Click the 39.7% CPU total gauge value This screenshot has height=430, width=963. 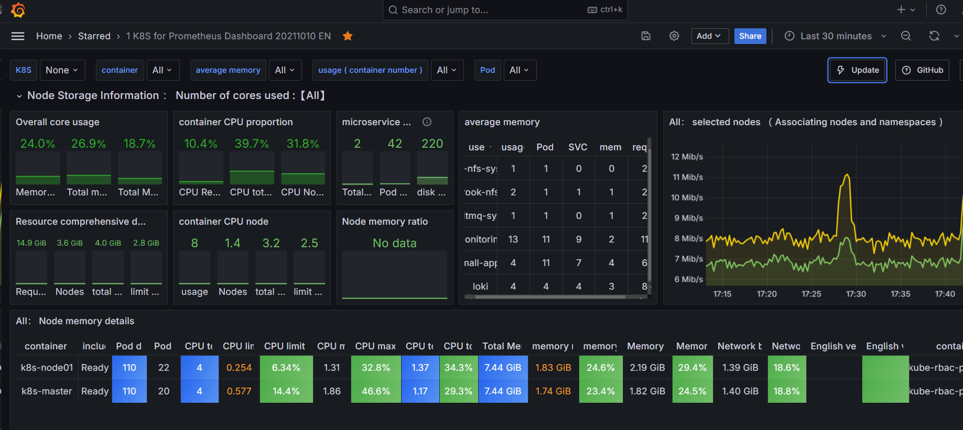(252, 144)
